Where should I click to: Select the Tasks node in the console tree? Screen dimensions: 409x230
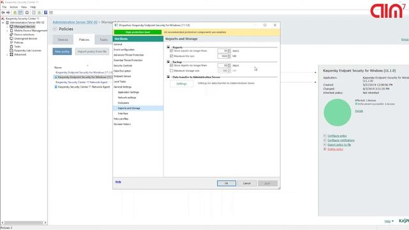point(17,47)
